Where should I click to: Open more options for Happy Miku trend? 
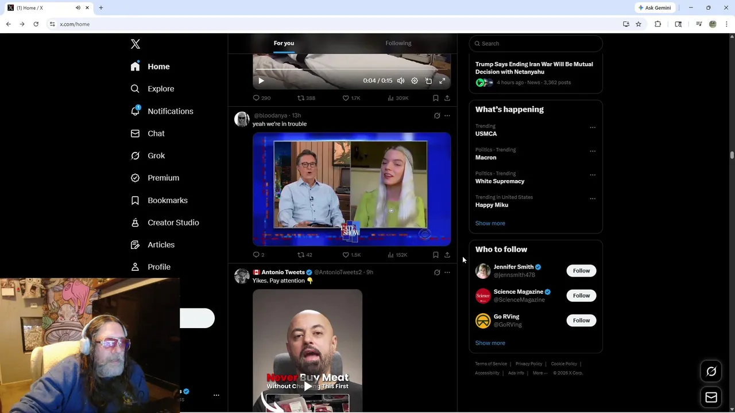[x=593, y=198]
